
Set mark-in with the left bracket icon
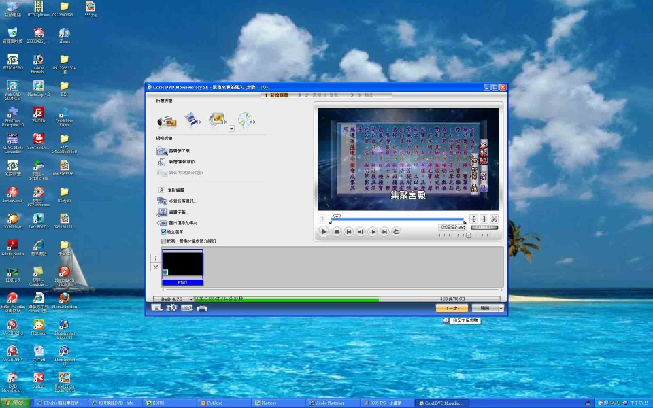pos(473,219)
